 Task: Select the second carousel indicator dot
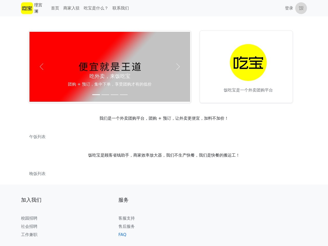[105, 95]
